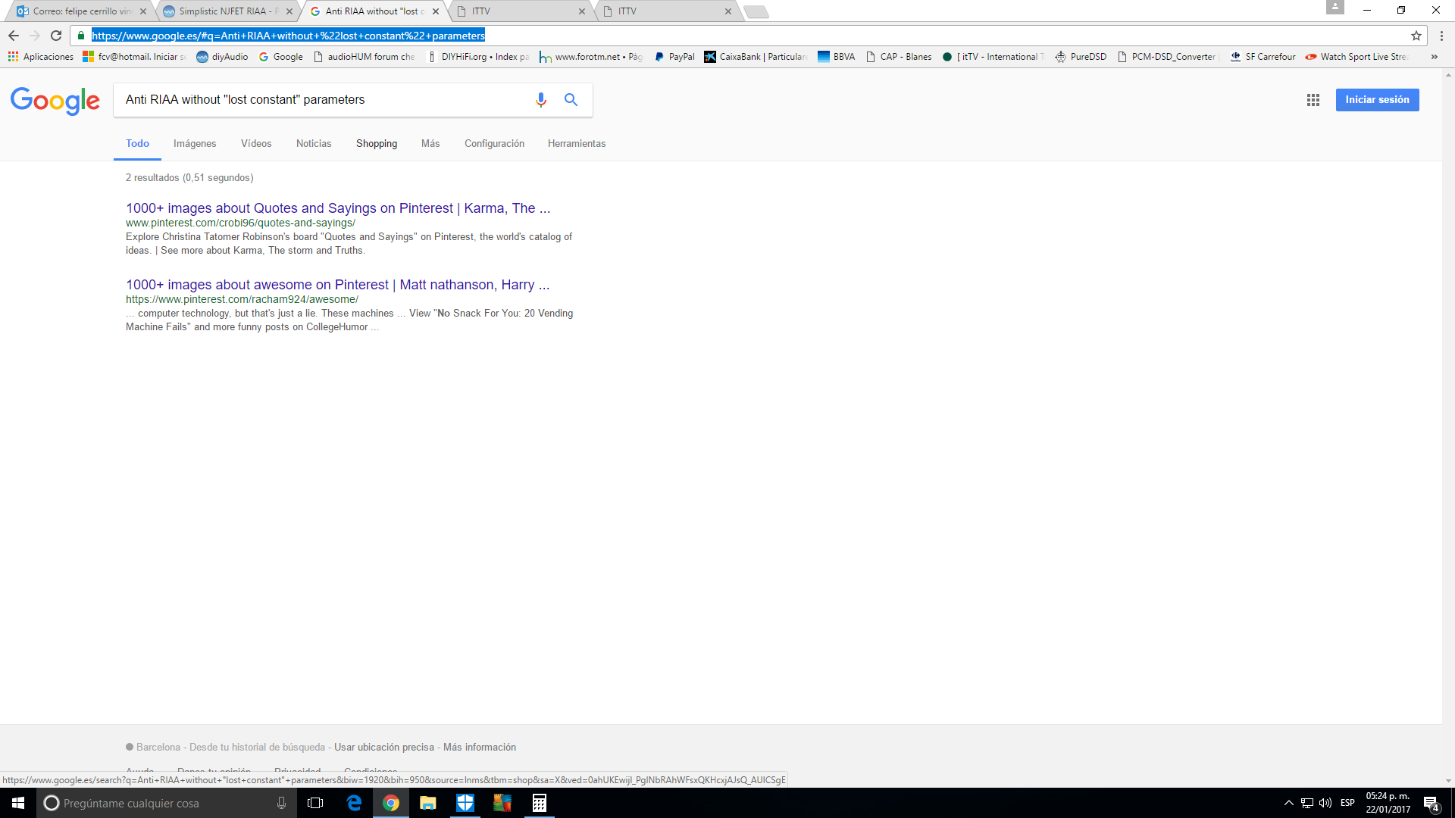The image size is (1455, 818).
Task: Open Task View in the taskbar
Action: [315, 803]
